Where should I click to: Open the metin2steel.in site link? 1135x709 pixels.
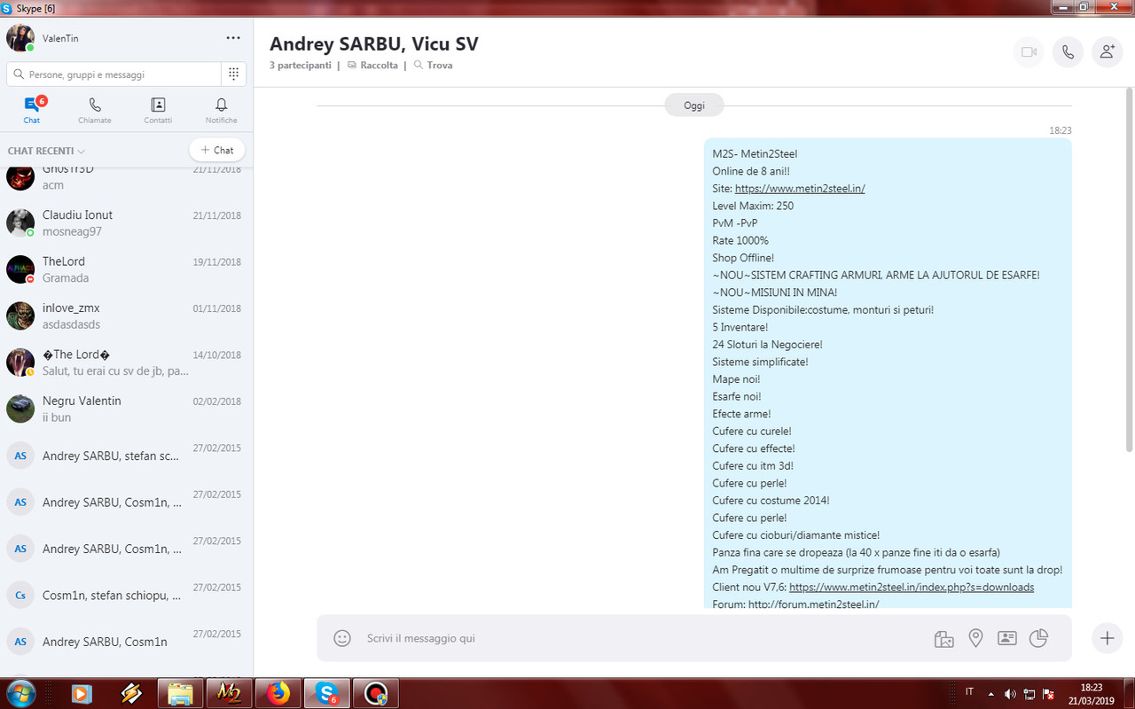[x=800, y=189]
